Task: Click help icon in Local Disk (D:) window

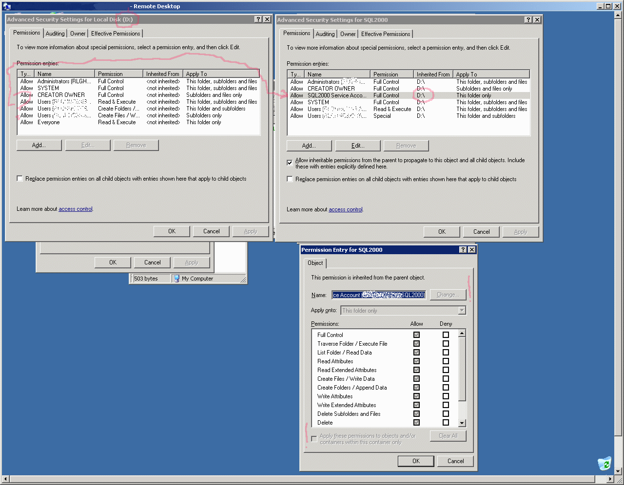Action: [x=258, y=19]
